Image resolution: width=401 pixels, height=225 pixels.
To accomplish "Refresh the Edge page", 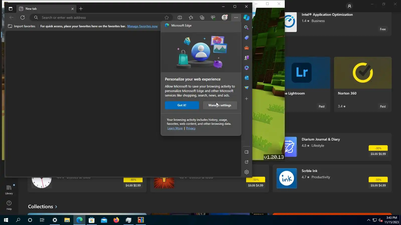I will (x=23, y=17).
